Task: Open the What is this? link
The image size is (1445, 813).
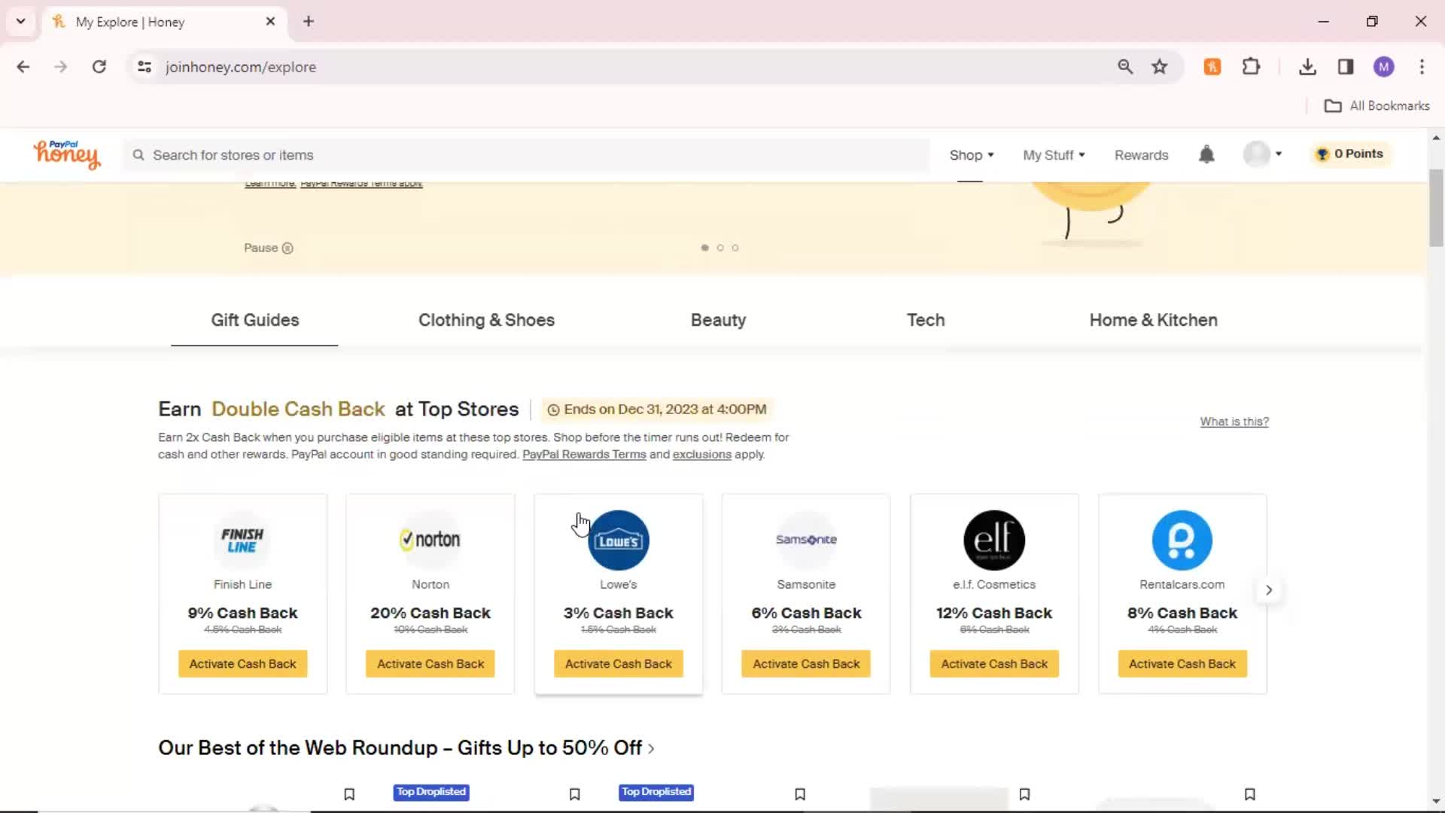Action: [x=1234, y=422]
